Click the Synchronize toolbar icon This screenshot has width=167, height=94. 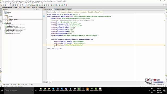(5, 5)
